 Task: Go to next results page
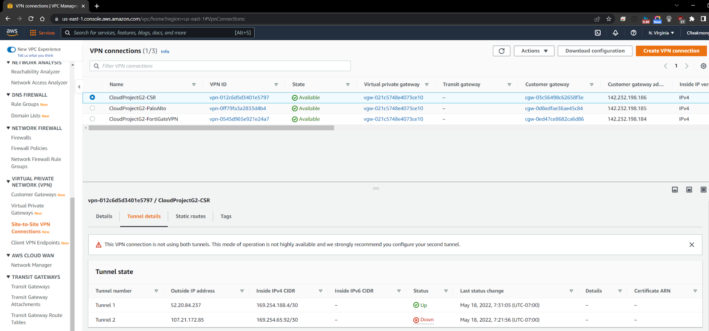[687, 66]
